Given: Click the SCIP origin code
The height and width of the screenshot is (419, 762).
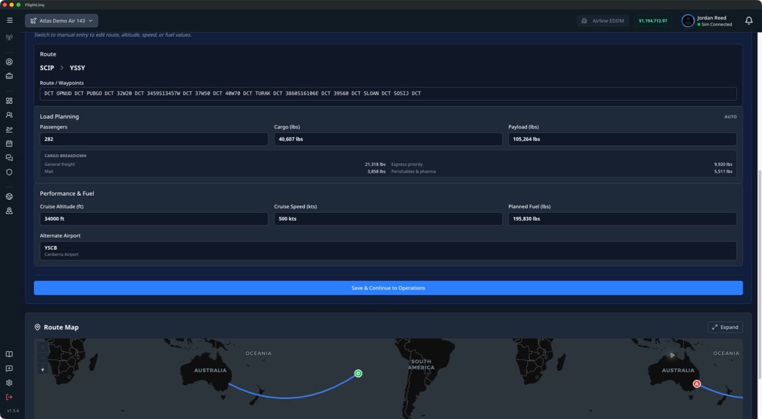Looking at the screenshot, I should (x=47, y=68).
